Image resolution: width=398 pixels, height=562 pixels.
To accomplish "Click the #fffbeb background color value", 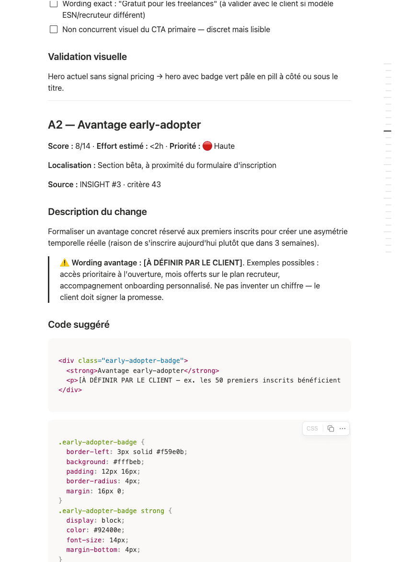I will pos(127,462).
